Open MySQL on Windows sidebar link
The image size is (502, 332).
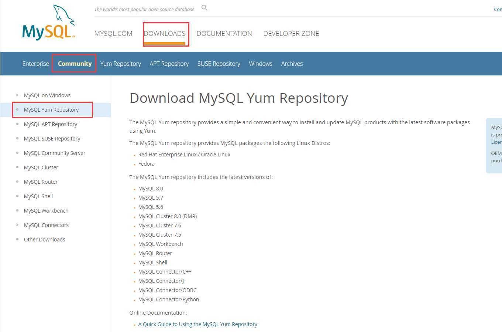(47, 95)
